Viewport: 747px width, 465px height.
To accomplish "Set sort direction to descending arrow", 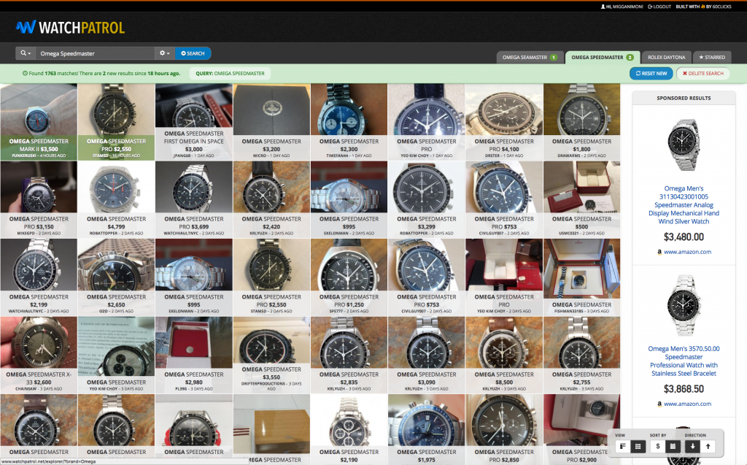I will 693,447.
